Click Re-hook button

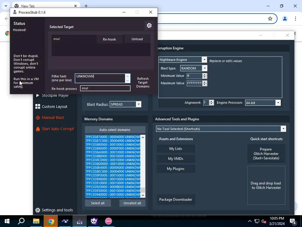(x=109, y=39)
